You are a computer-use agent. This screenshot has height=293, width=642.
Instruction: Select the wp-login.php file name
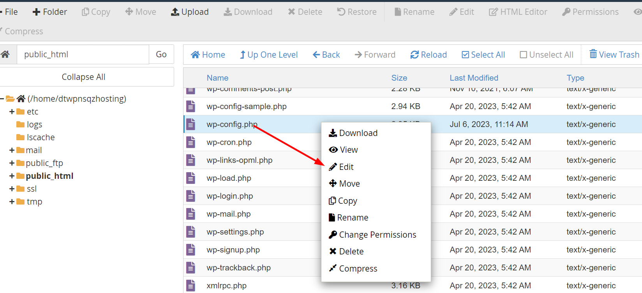[230, 196]
